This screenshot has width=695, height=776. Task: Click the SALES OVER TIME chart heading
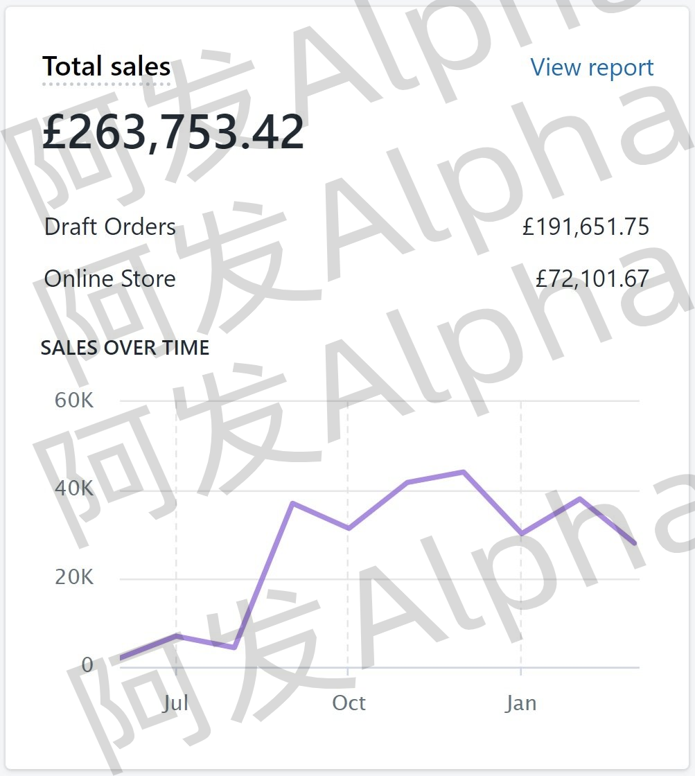125,348
